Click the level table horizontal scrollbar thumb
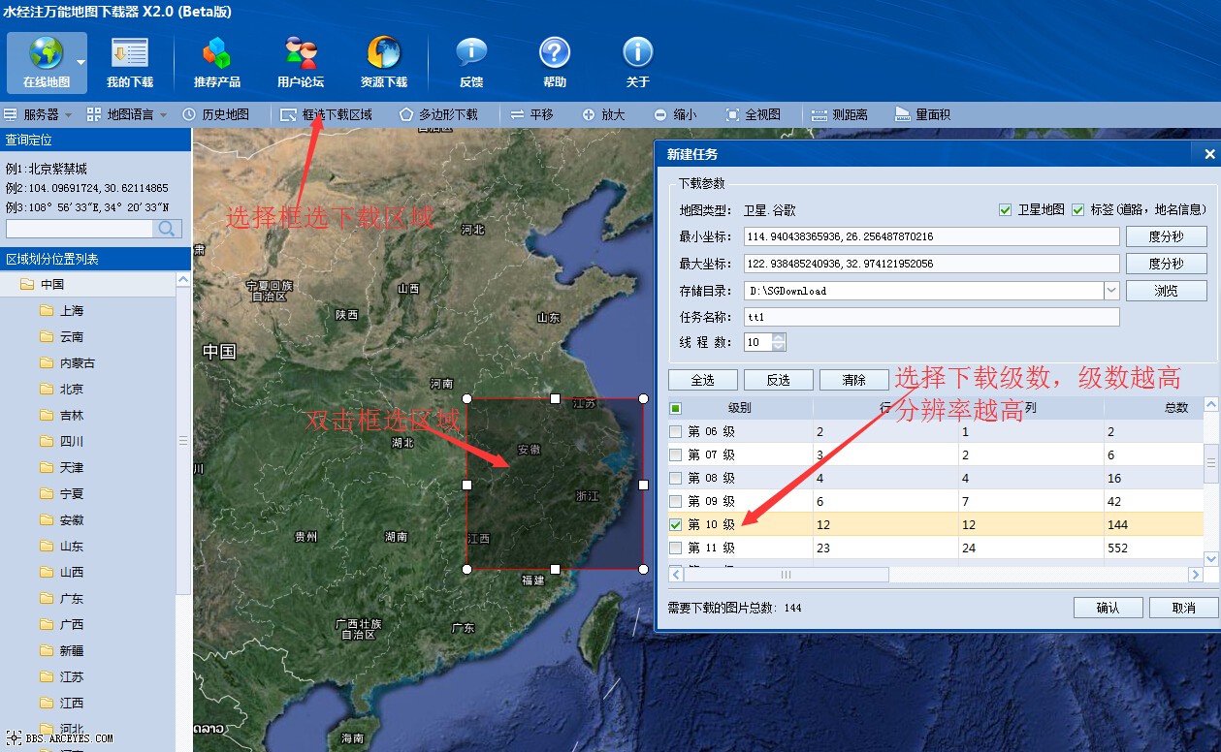 [787, 575]
